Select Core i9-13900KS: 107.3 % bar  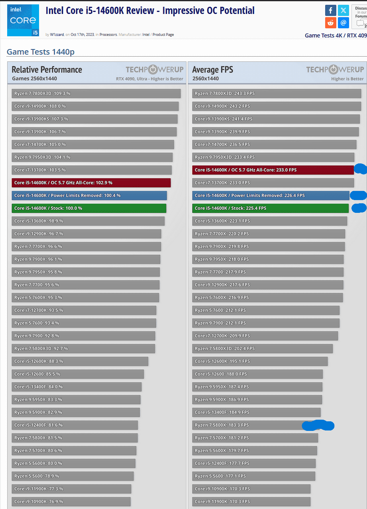pyautogui.click(x=94, y=119)
